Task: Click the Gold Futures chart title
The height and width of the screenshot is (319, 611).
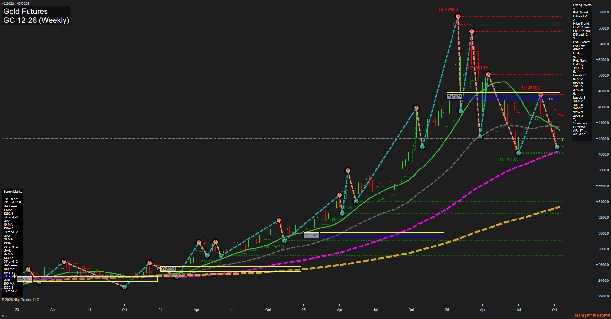Action: (x=26, y=12)
